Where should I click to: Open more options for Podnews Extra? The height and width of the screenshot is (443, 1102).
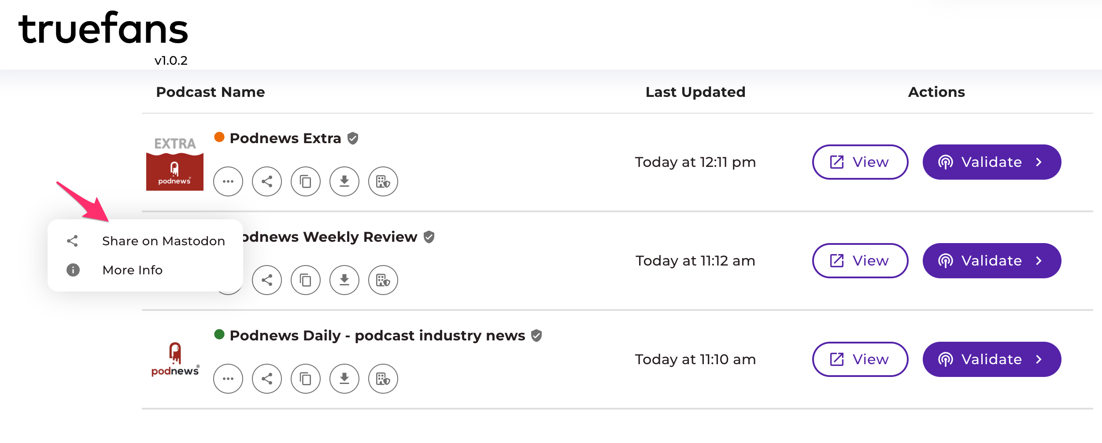click(x=228, y=181)
